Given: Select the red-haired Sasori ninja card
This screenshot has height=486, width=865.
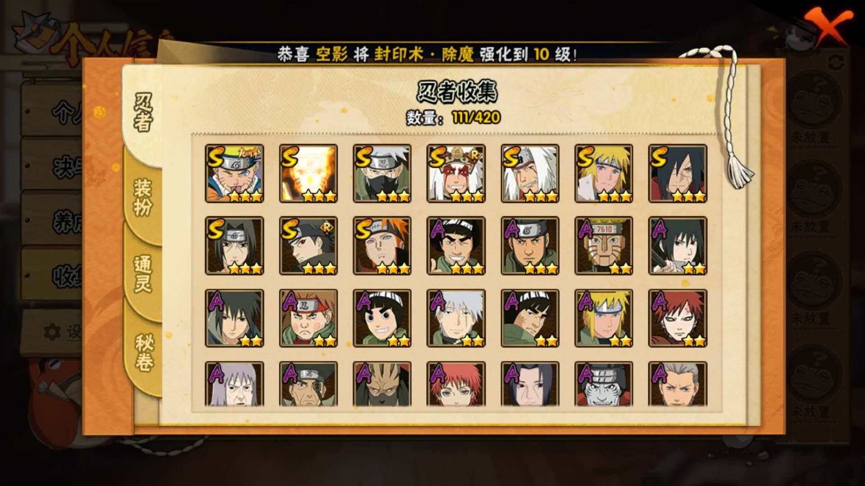Looking at the screenshot, I should pyautogui.click(x=456, y=384).
